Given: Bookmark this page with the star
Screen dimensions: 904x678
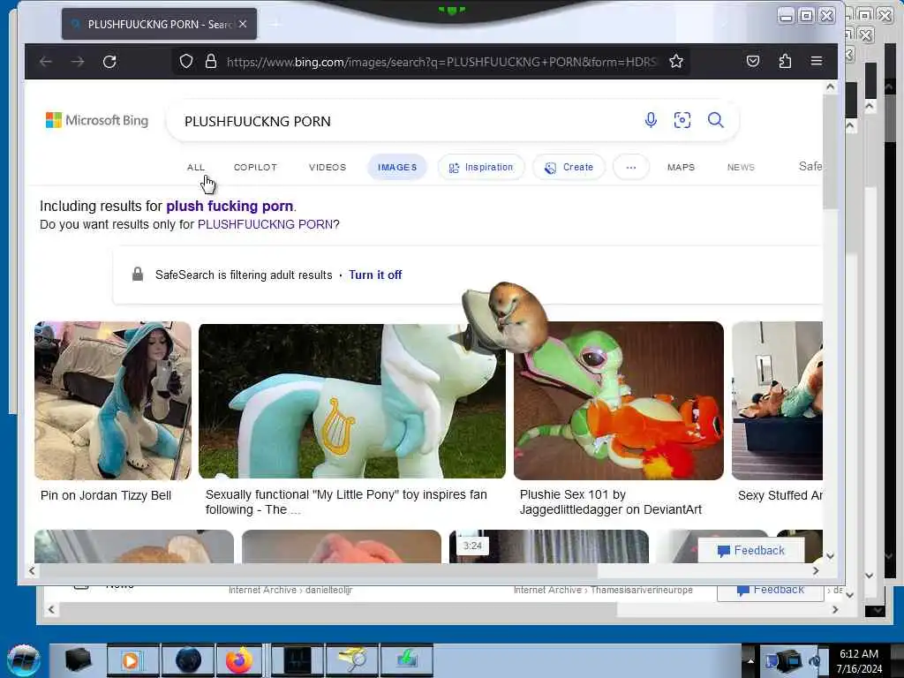Looking at the screenshot, I should 676,61.
